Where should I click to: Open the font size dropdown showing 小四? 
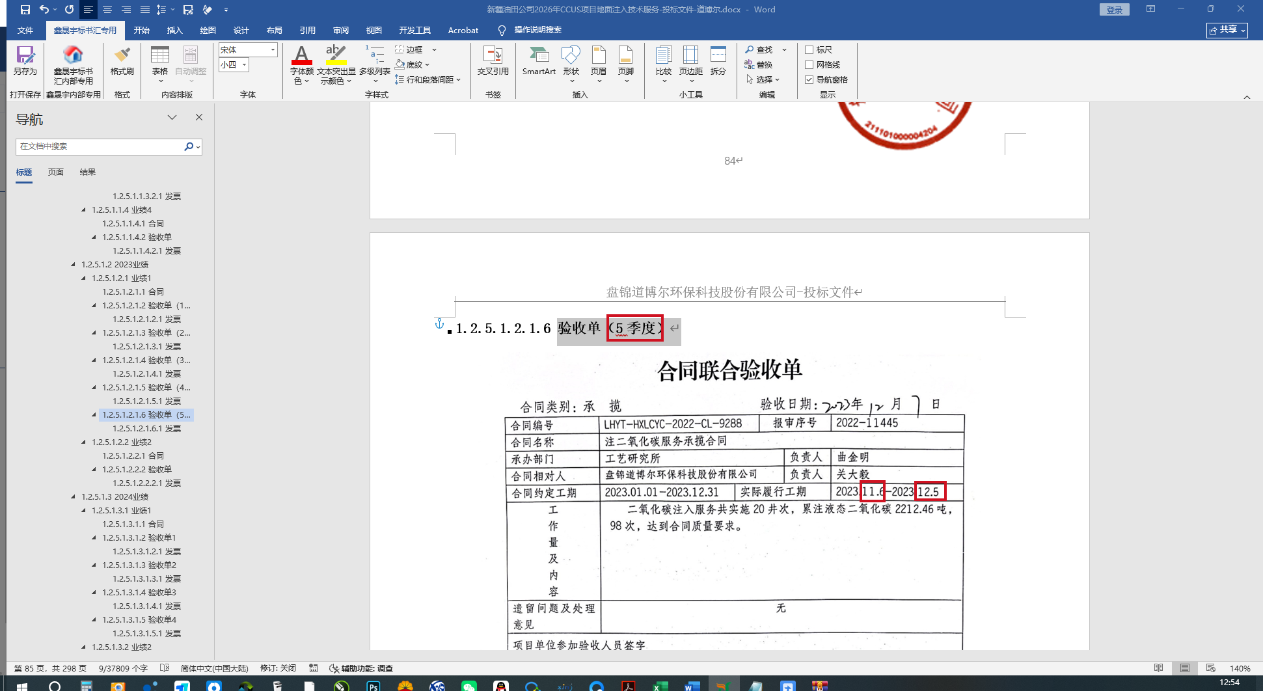click(245, 64)
